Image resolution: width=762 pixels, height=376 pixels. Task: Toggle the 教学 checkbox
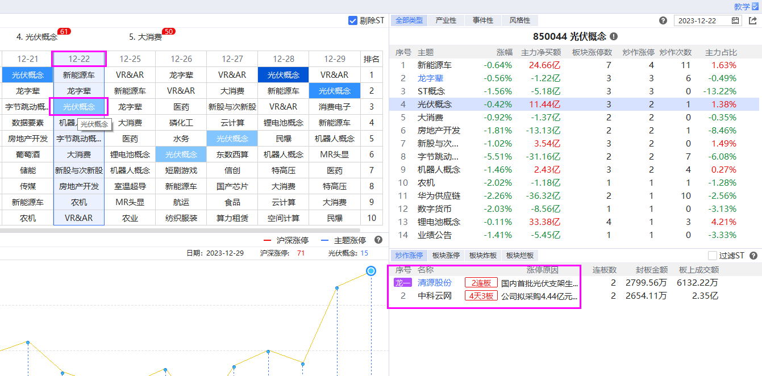(x=755, y=6)
